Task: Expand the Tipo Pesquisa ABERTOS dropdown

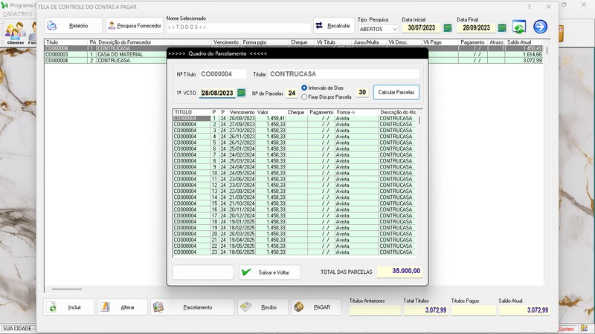Action: click(x=394, y=29)
